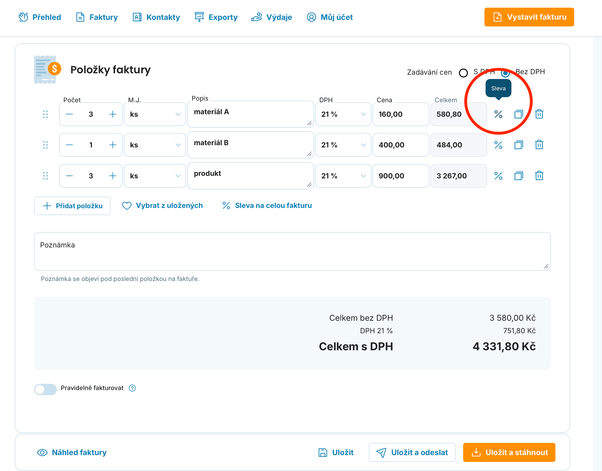Screen dimensions: 602x471
Task: Decrease quantity of produkt with minus
Action: coord(69,176)
